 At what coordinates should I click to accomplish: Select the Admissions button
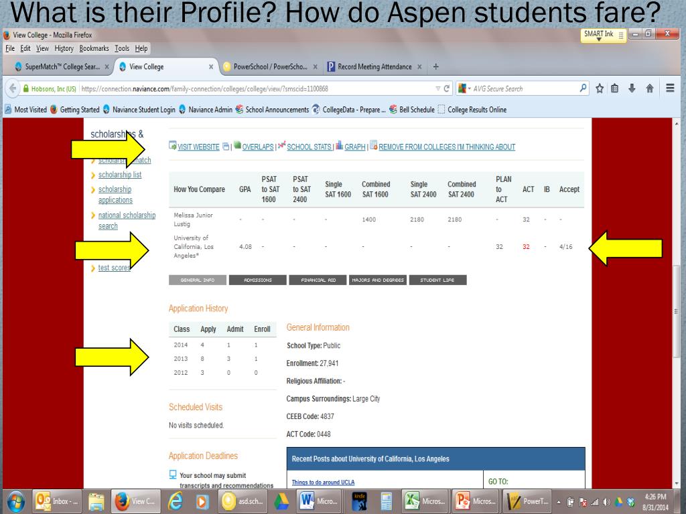258,280
